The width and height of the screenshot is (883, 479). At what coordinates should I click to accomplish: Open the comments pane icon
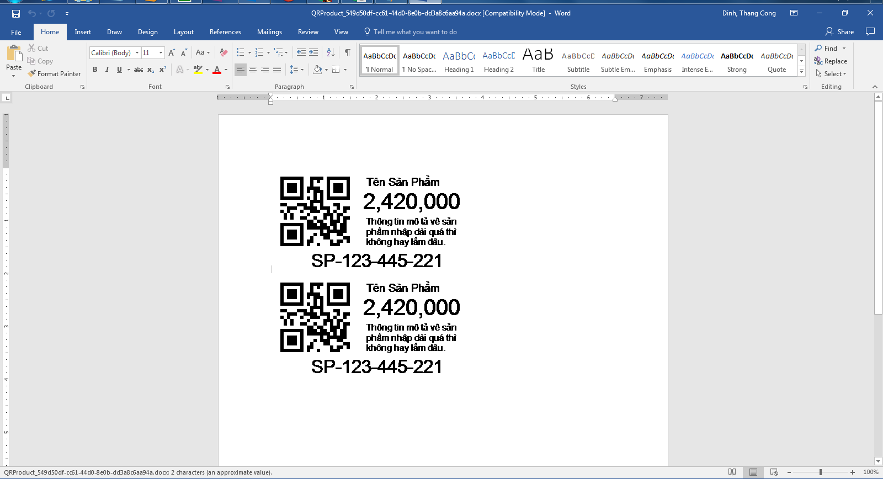click(x=870, y=31)
